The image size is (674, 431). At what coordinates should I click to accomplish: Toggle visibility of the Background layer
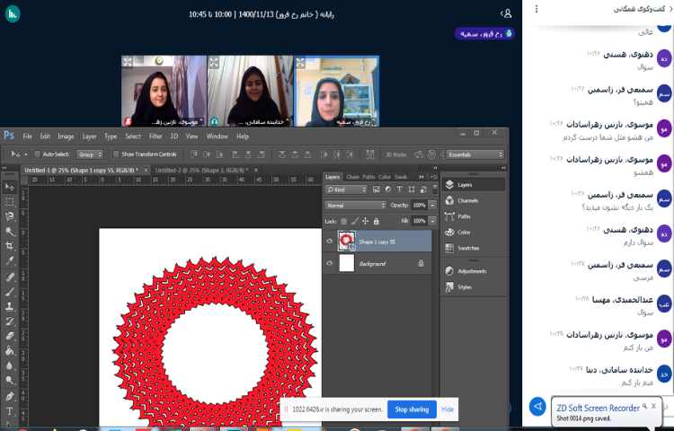330,264
